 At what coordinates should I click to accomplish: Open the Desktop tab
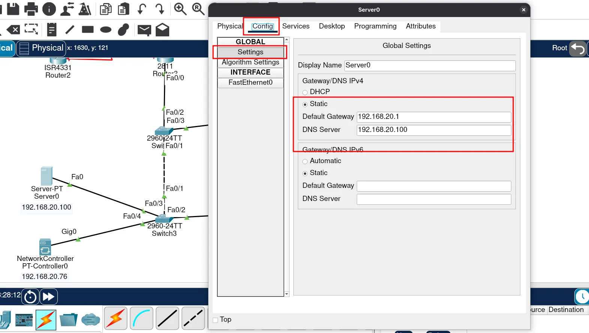point(332,26)
